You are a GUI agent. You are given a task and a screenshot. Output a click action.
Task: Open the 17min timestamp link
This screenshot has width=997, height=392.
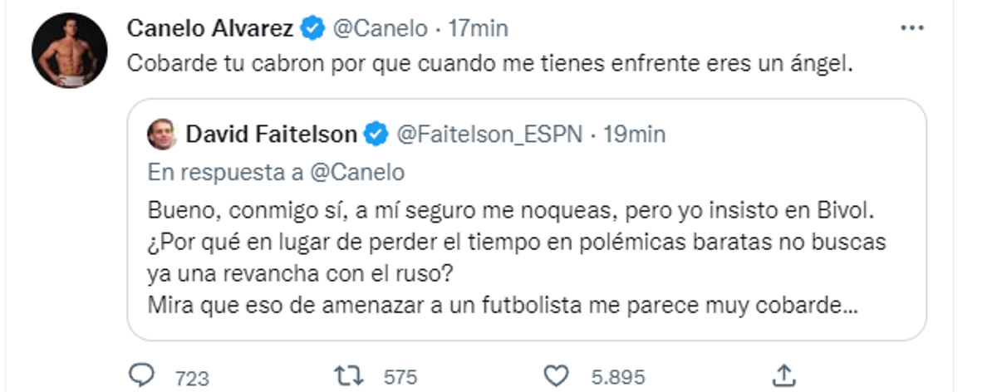click(x=478, y=29)
